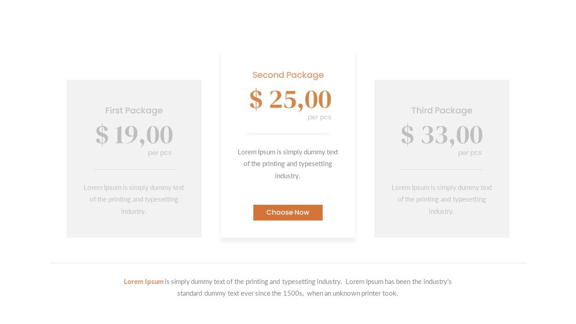
Task: Click the $ 33,00 price
Action: tap(442, 135)
